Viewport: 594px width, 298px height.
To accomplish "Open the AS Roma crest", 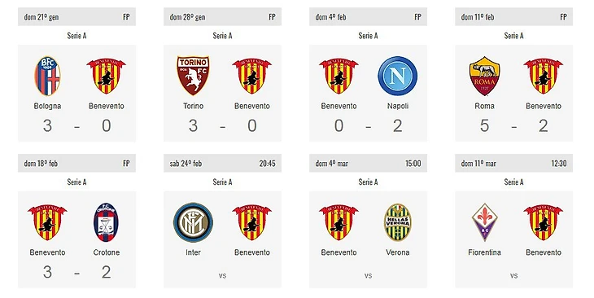I will [x=484, y=76].
